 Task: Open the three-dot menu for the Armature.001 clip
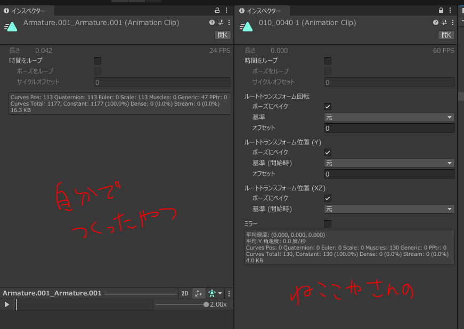pyautogui.click(x=229, y=23)
